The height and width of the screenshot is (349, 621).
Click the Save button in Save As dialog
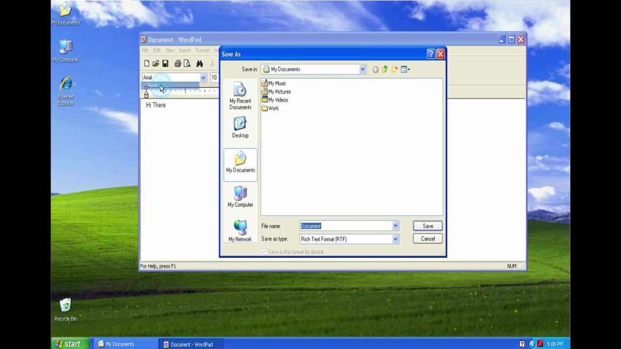pos(428,226)
